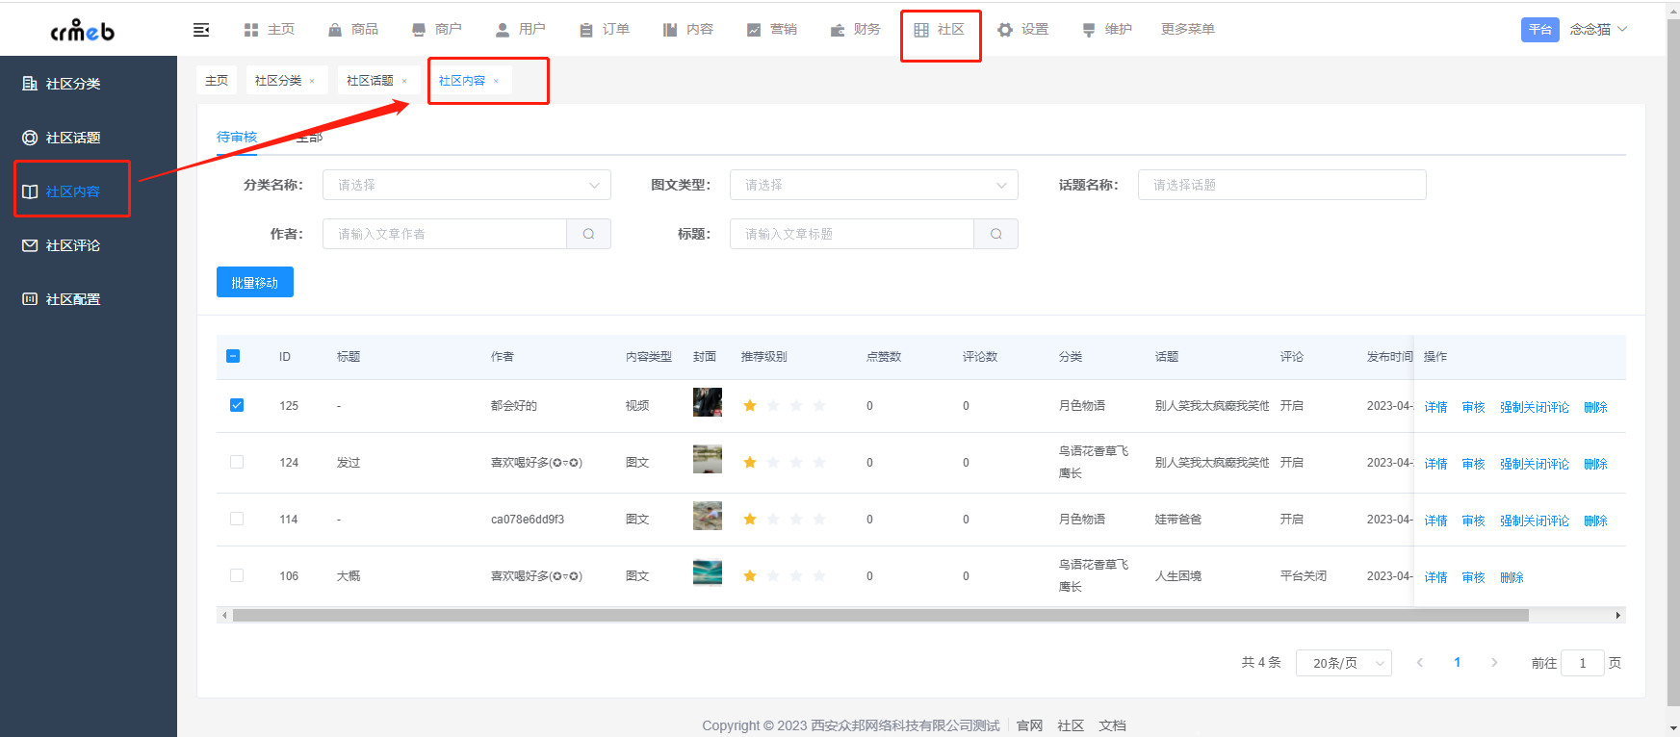Switch to the 社区分类 page tab
Viewport: 1680px width, 737px height.
point(278,81)
